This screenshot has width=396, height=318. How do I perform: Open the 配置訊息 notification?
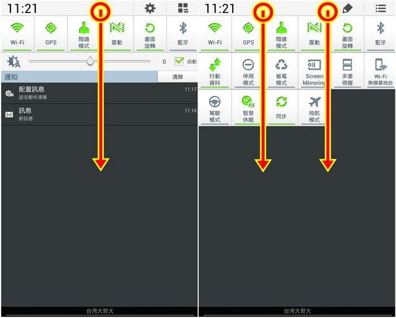point(100,93)
